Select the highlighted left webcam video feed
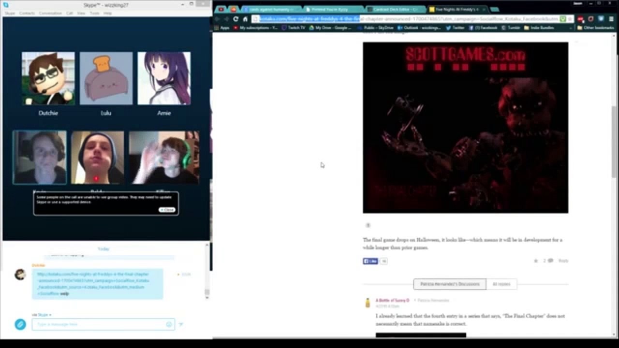The width and height of the screenshot is (619, 348). 40,158
